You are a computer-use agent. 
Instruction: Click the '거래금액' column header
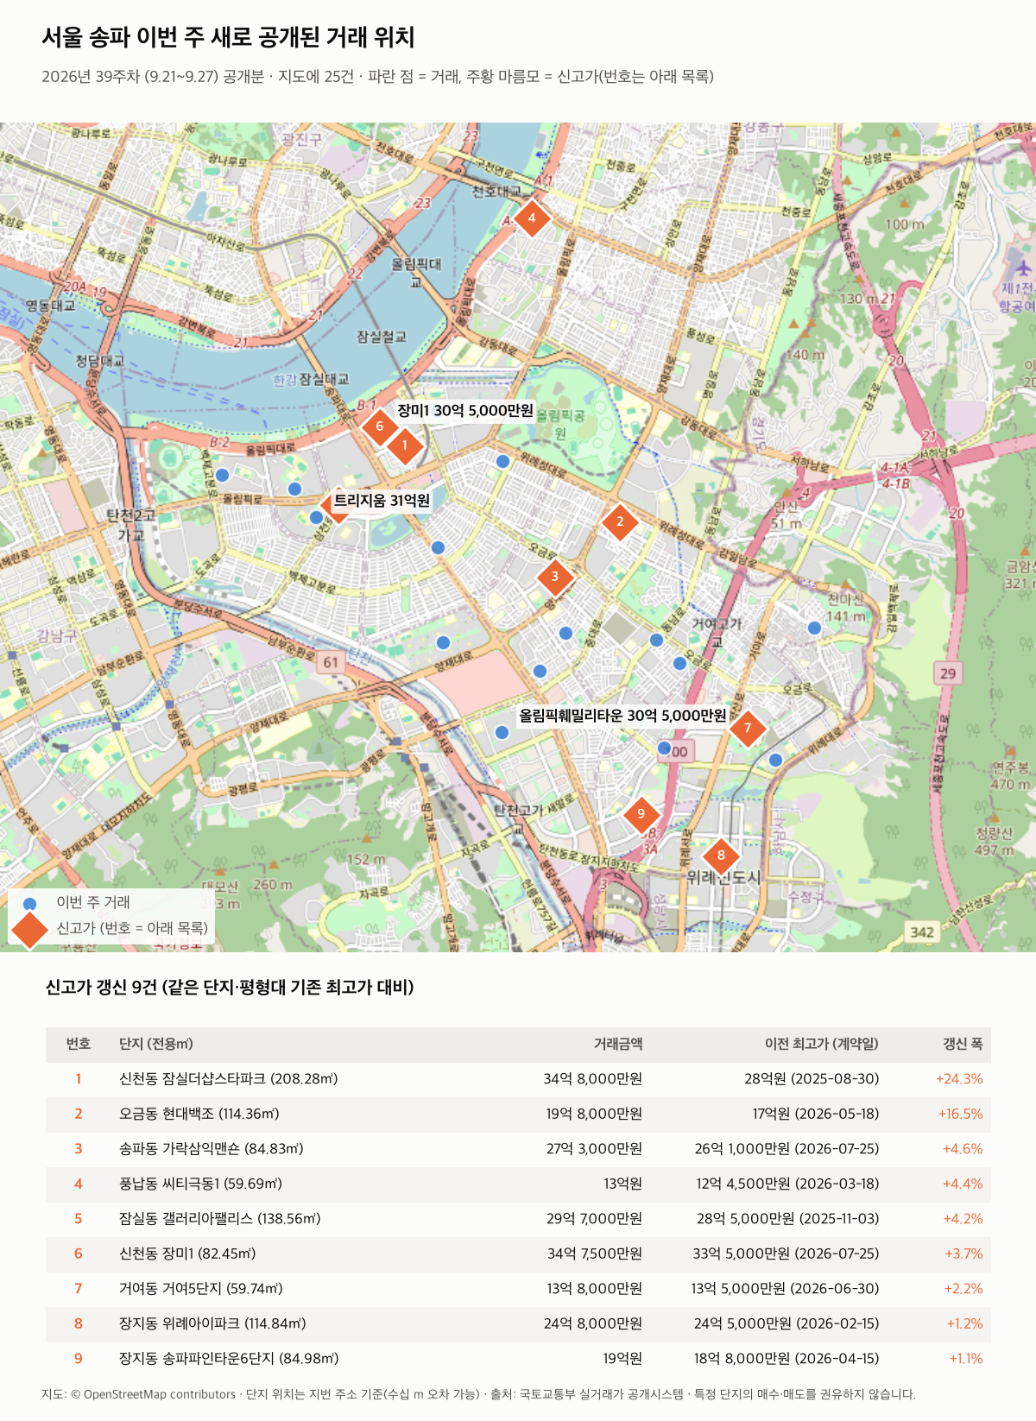point(618,1044)
